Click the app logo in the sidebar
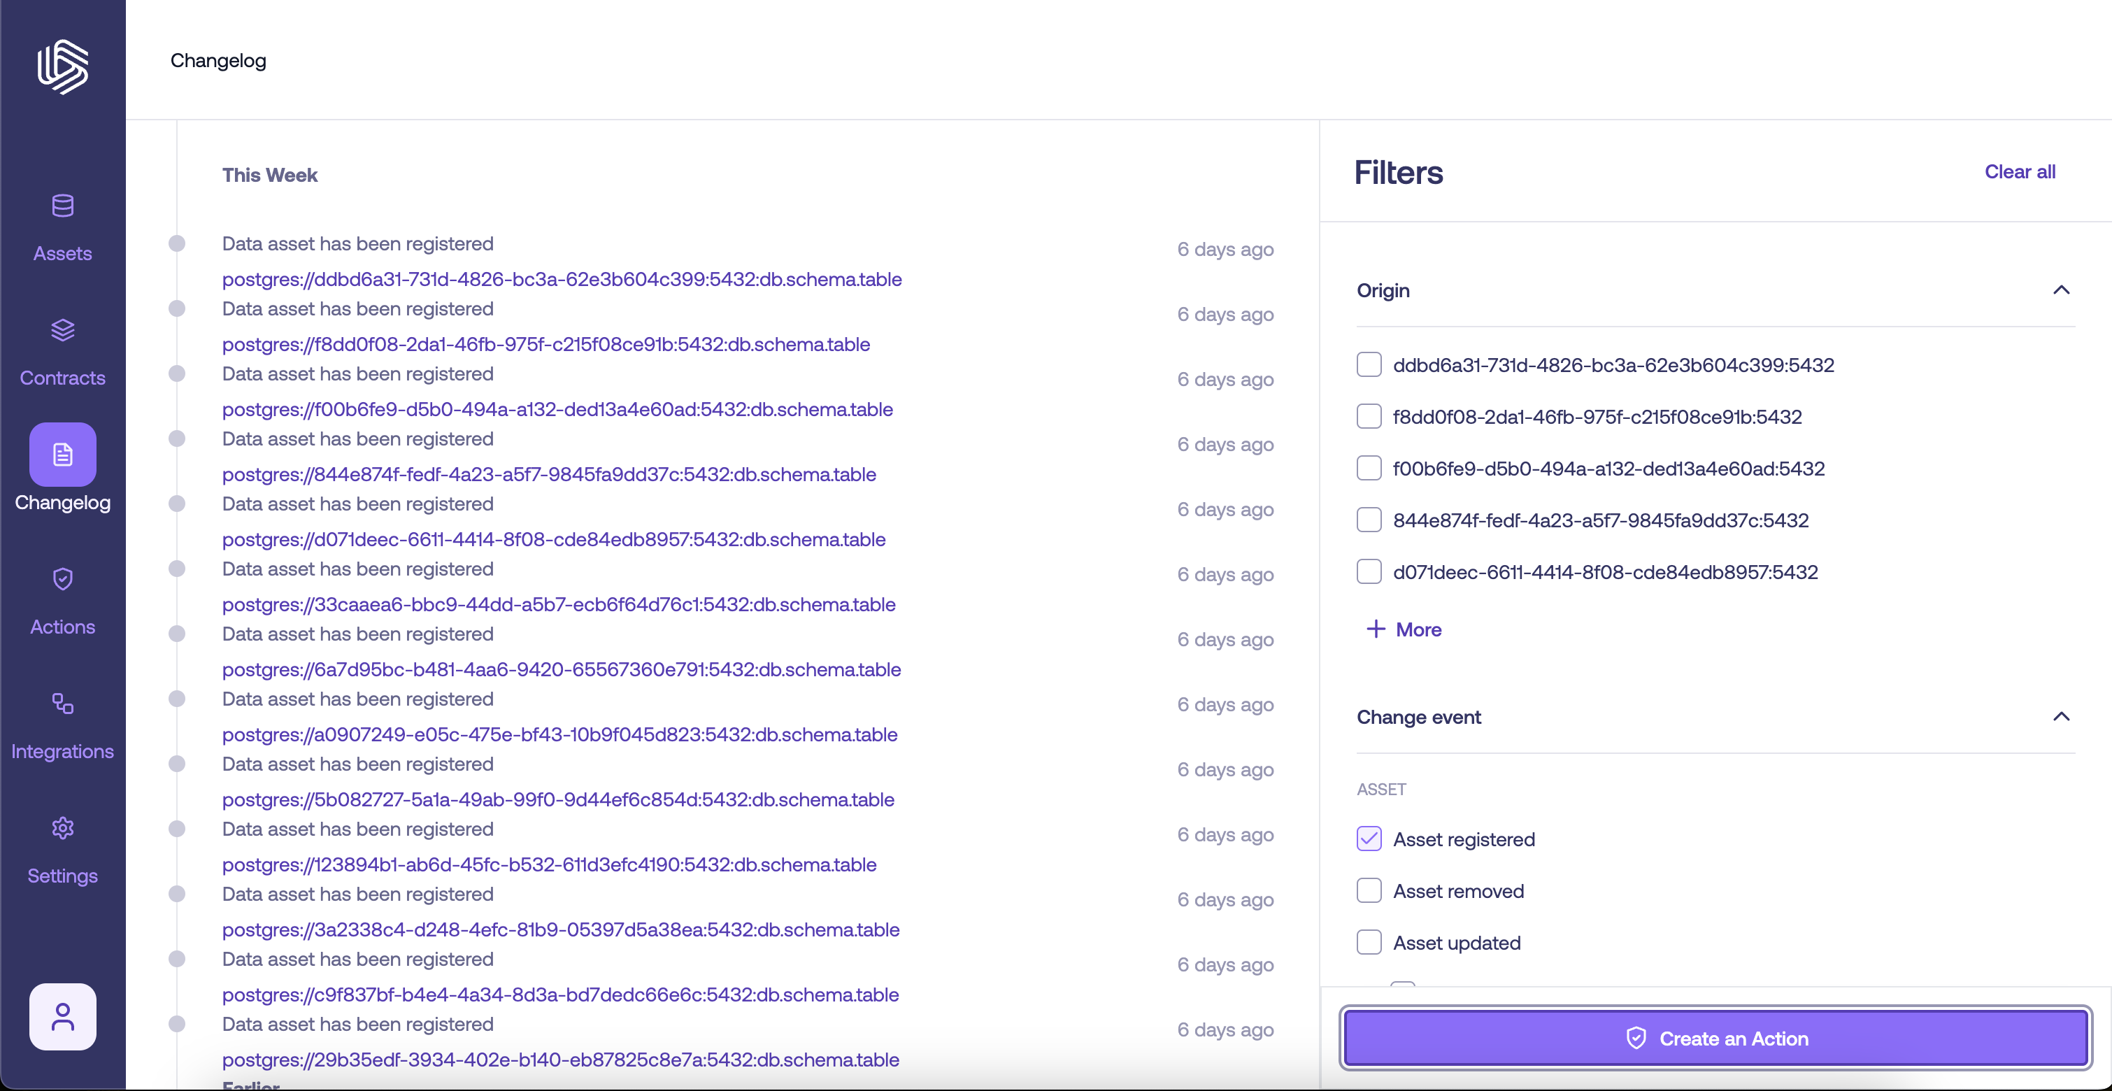 (x=62, y=66)
